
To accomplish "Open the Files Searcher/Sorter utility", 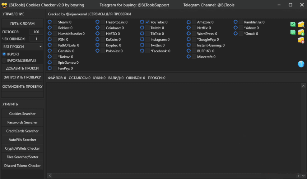I will click(22, 157).
